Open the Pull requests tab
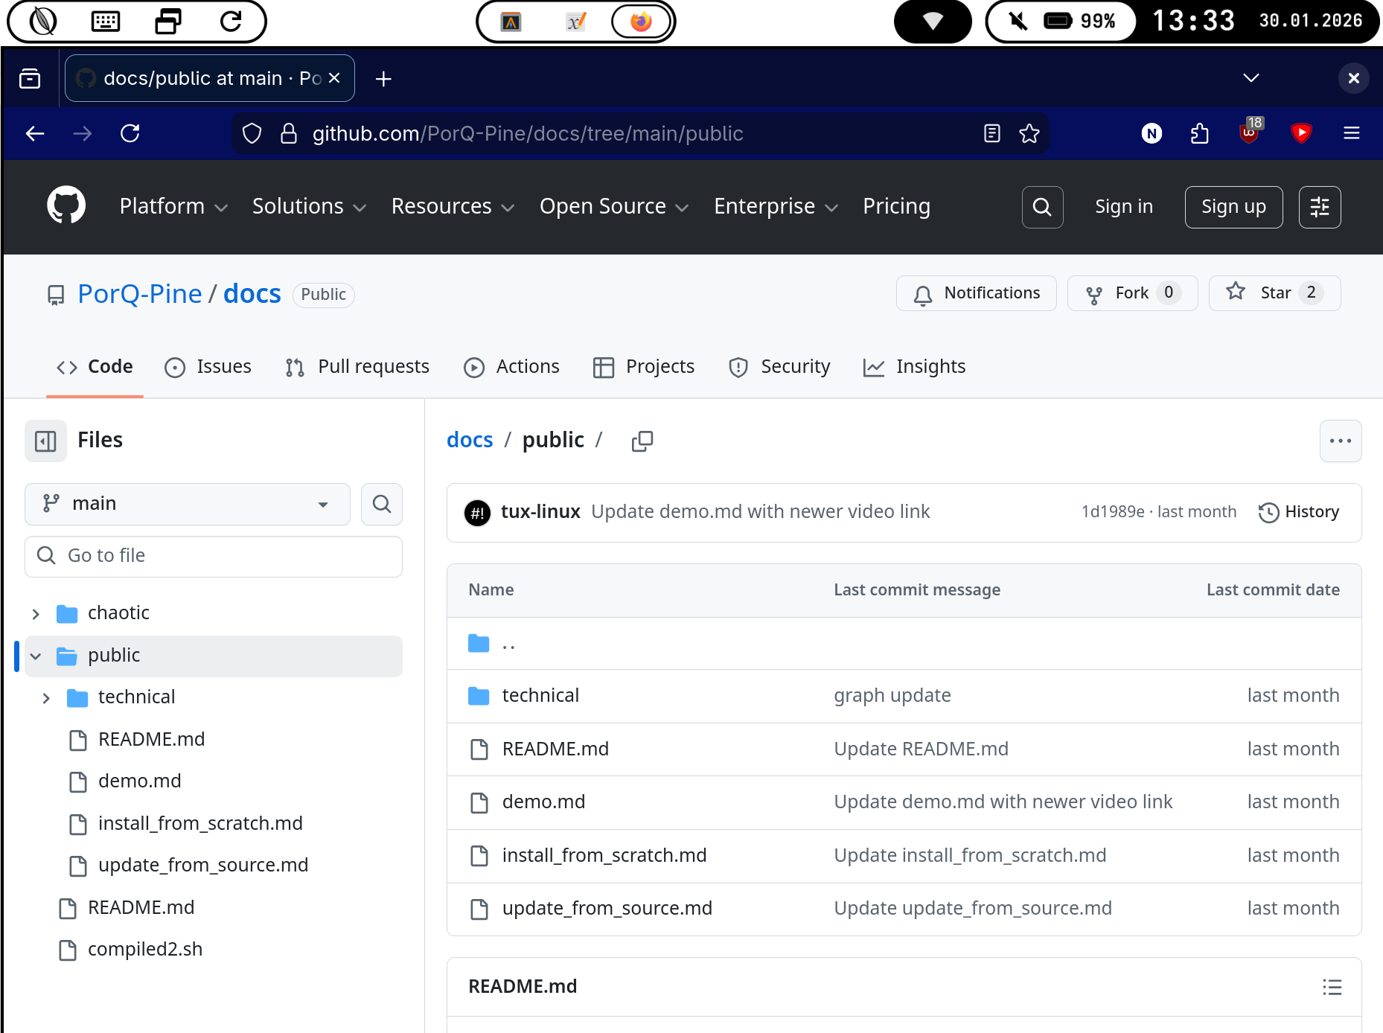Viewport: 1383px width, 1033px height. click(357, 367)
